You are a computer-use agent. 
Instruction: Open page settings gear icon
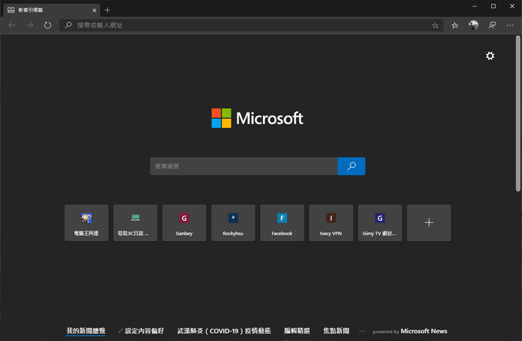click(x=490, y=56)
